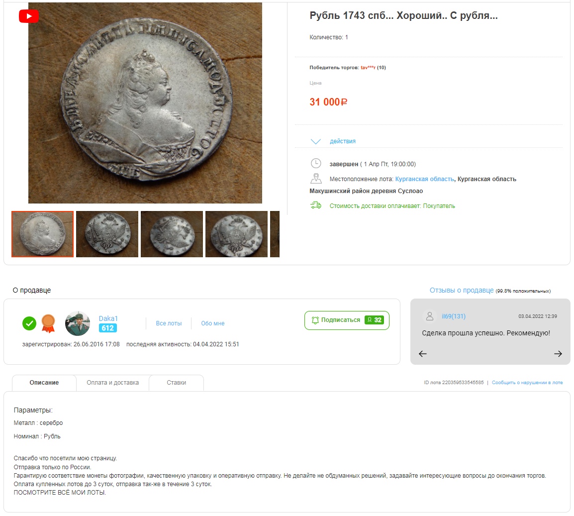
Task: Open the Все лоты link
Action: (x=169, y=323)
